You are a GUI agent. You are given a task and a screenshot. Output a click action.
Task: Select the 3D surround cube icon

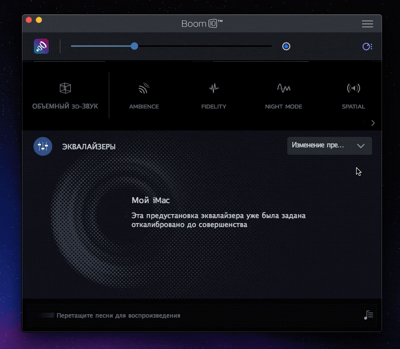click(x=65, y=88)
